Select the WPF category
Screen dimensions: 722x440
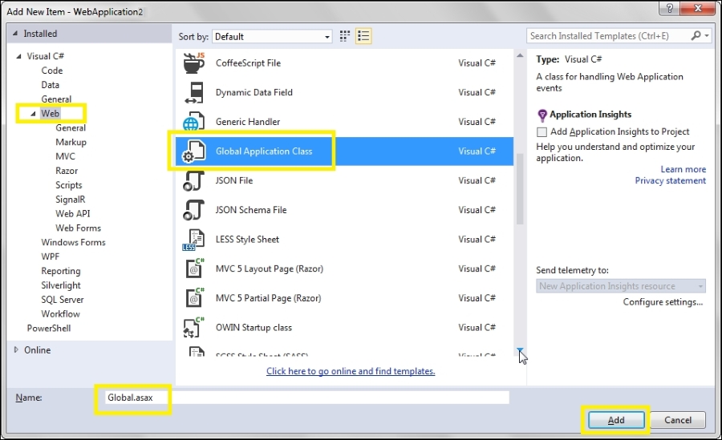[51, 256]
